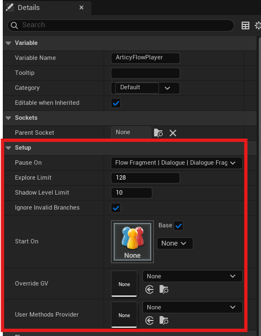Click the Start On articy asset thumbnail
This screenshot has width=261, height=336.
(132, 242)
